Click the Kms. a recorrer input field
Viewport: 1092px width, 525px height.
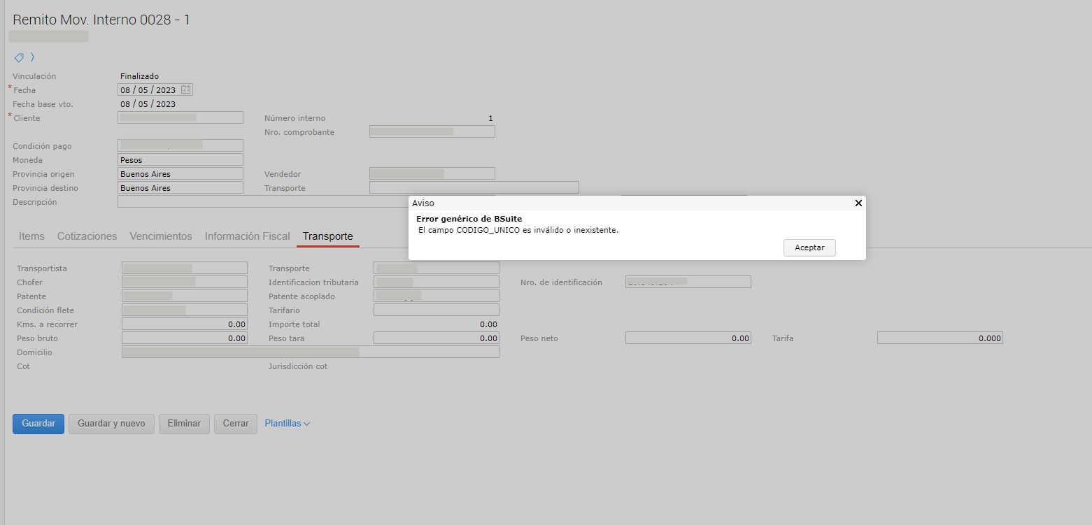[x=184, y=324]
